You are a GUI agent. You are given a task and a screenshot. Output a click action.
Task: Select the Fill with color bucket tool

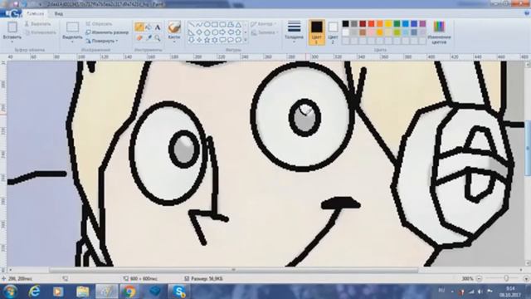149,27
